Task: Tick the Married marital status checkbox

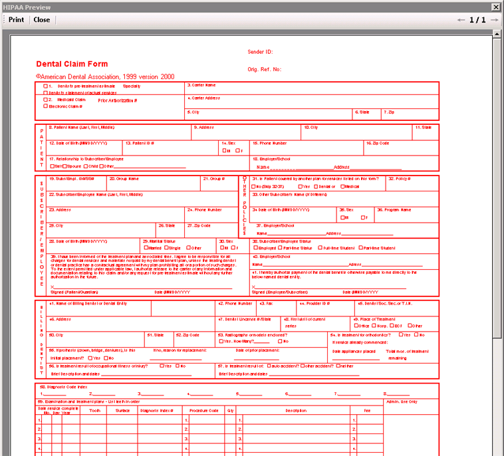Action: click(145, 248)
